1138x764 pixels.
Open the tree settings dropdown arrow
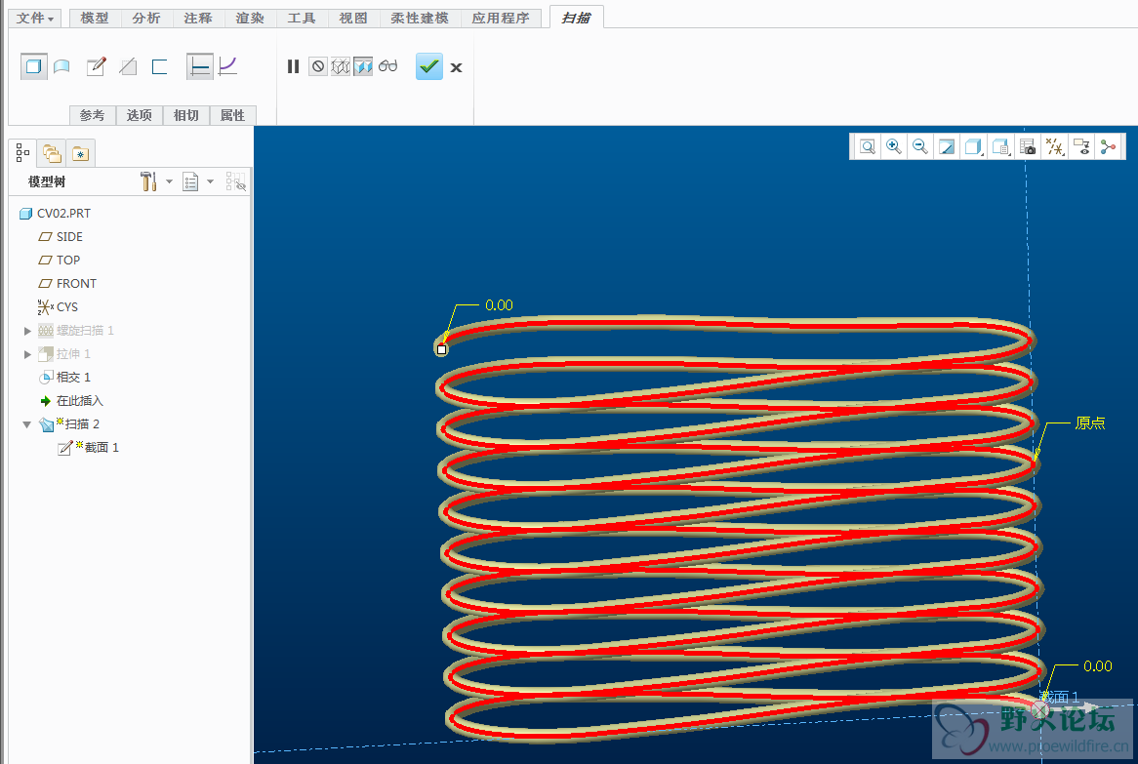(x=169, y=181)
